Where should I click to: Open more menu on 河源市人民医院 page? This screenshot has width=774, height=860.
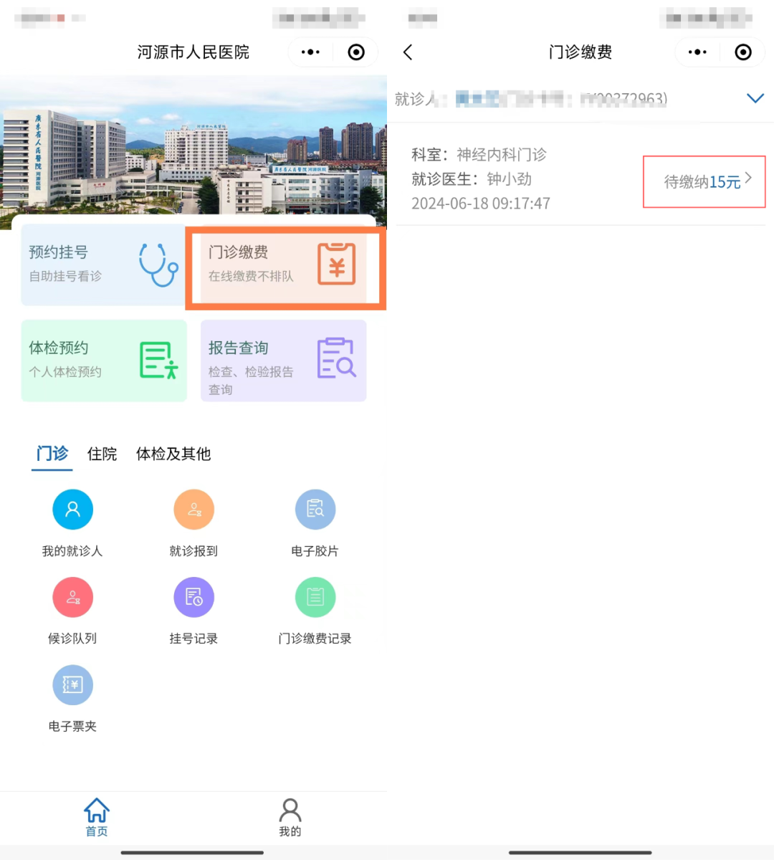(x=310, y=52)
